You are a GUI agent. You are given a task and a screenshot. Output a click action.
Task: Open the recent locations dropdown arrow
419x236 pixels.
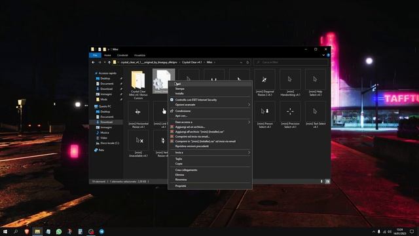click(105, 62)
